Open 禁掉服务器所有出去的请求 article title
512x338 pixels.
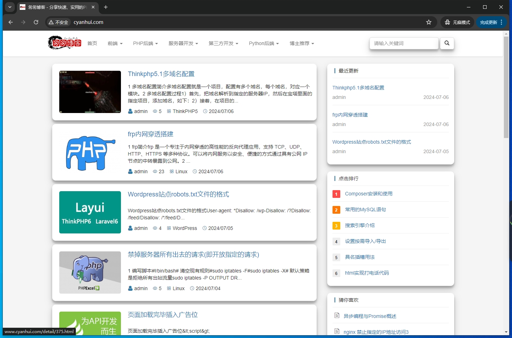pos(194,255)
